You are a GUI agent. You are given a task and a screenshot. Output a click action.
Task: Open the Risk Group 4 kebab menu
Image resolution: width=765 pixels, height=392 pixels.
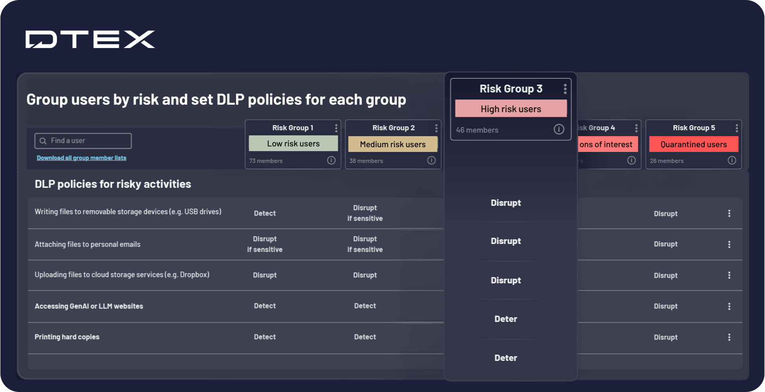pyautogui.click(x=637, y=128)
